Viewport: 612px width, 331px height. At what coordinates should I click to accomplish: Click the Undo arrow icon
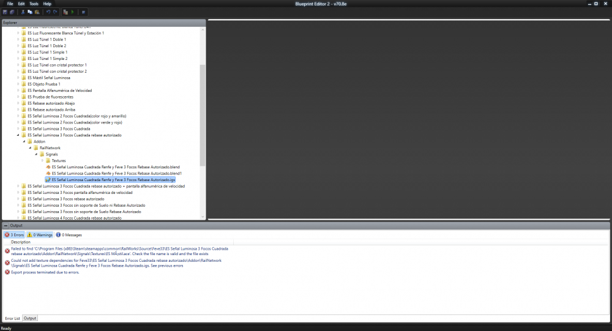(48, 12)
